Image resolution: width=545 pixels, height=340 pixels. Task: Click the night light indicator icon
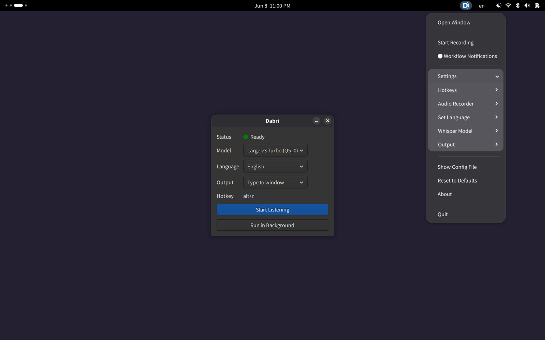(499, 5)
